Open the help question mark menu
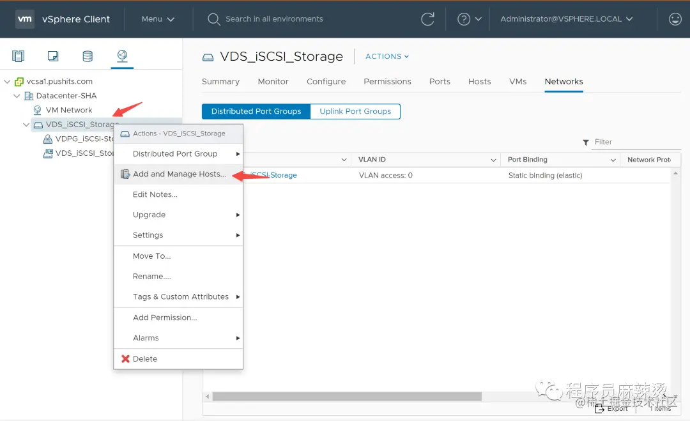The width and height of the screenshot is (690, 421). pyautogui.click(x=469, y=19)
